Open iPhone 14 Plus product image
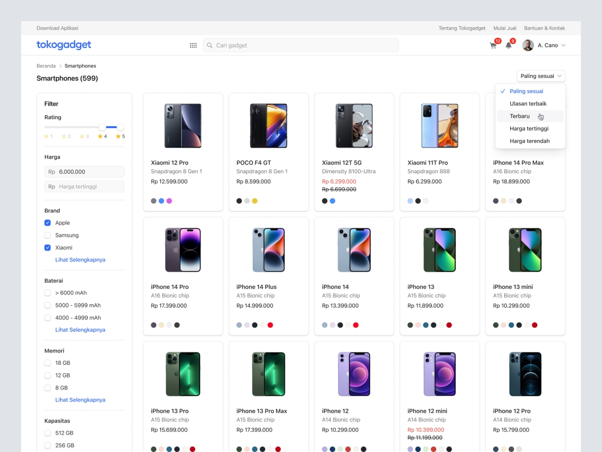The image size is (602, 452). click(269, 250)
